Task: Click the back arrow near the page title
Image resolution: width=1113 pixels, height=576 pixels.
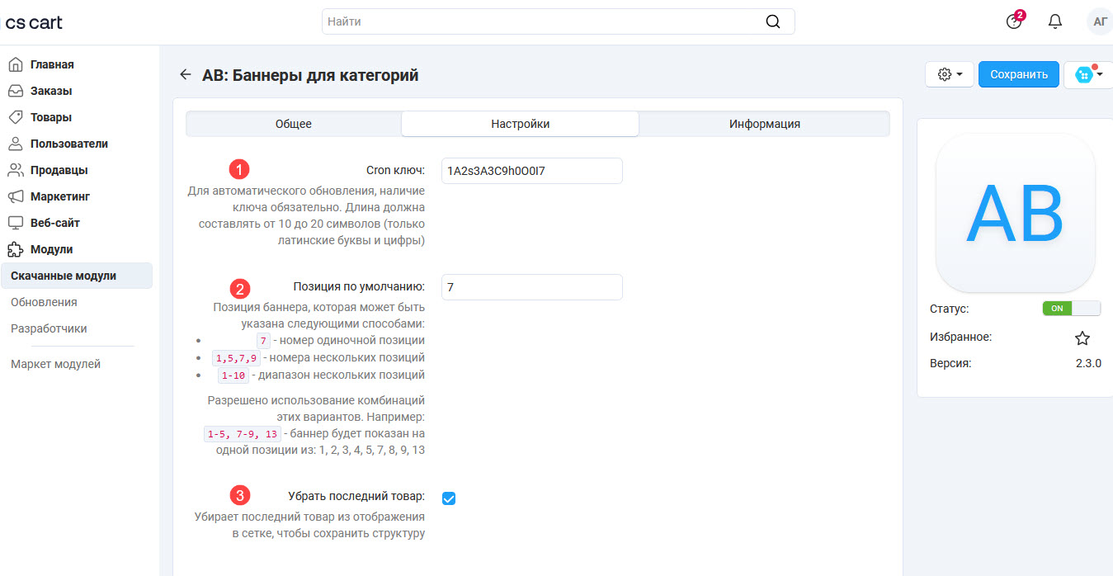Action: click(185, 73)
